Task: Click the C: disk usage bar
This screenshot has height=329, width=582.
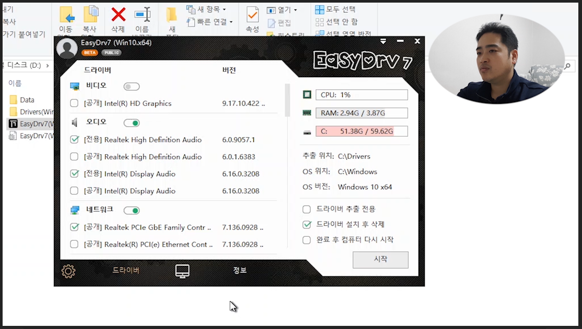Action: click(x=362, y=131)
